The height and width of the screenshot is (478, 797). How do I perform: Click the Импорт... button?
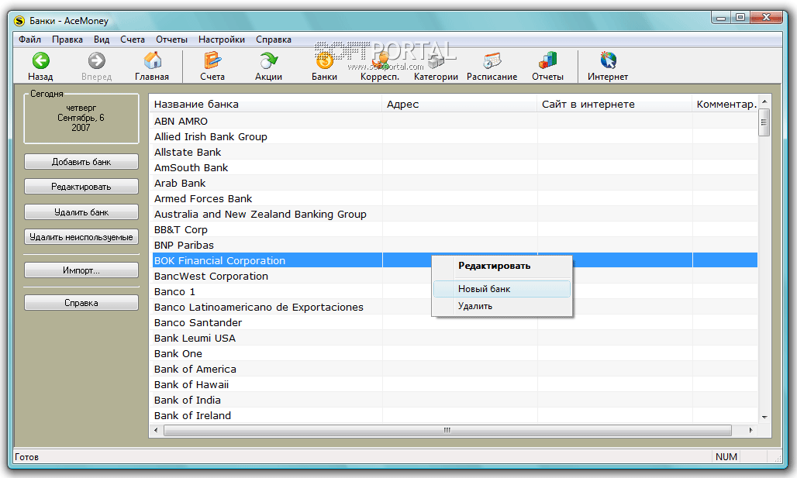coord(81,270)
